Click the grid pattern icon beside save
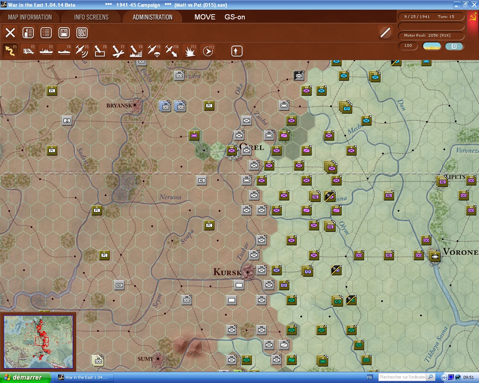 [82, 33]
